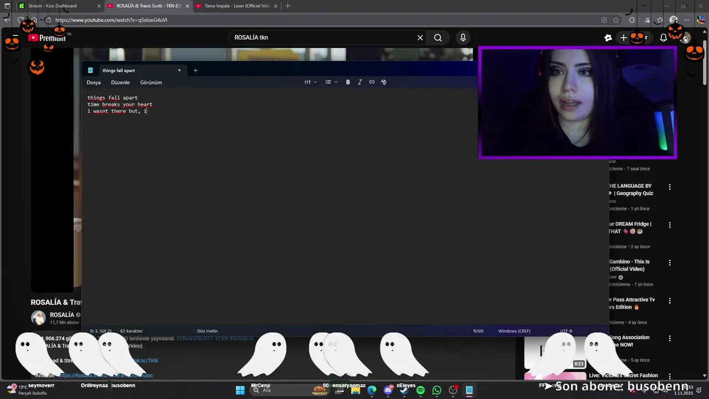Open the H1 heading dropdown
709x399 pixels.
coord(311,82)
